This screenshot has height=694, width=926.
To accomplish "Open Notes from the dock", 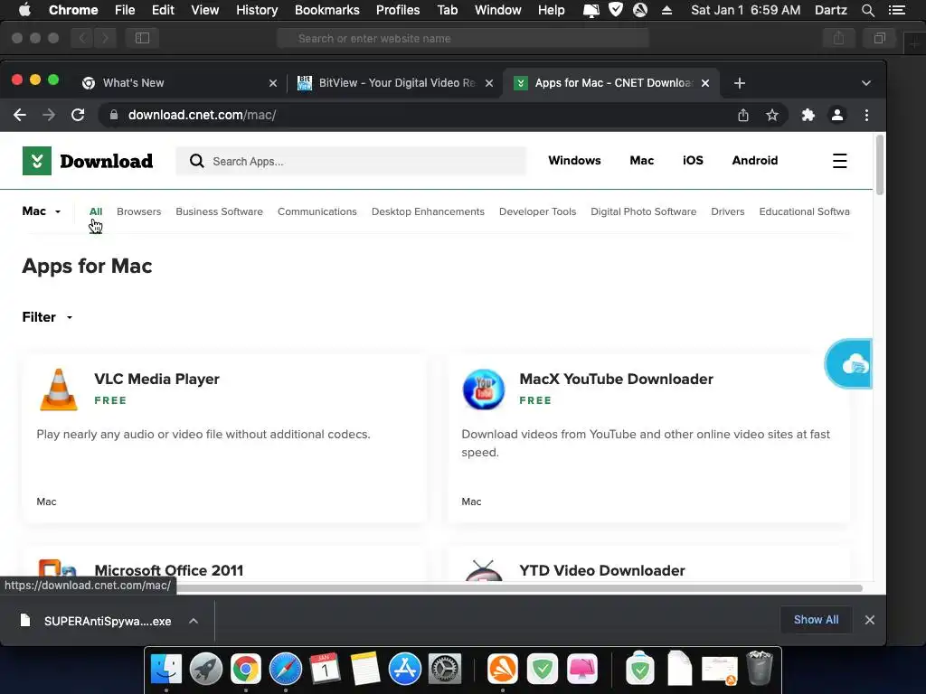I will pyautogui.click(x=365, y=669).
